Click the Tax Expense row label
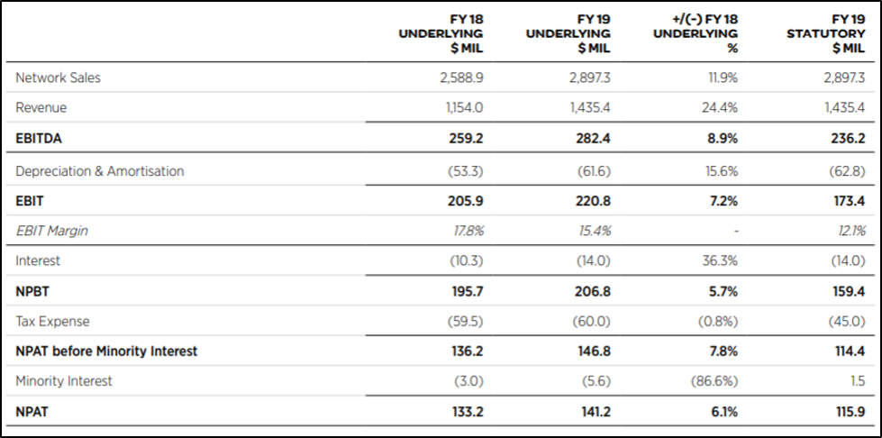This screenshot has height=438, width=882. pyautogui.click(x=52, y=322)
